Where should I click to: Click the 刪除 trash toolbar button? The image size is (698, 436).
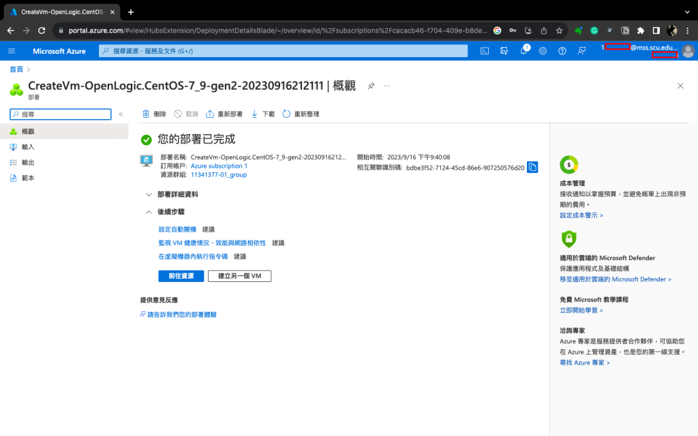pos(154,114)
